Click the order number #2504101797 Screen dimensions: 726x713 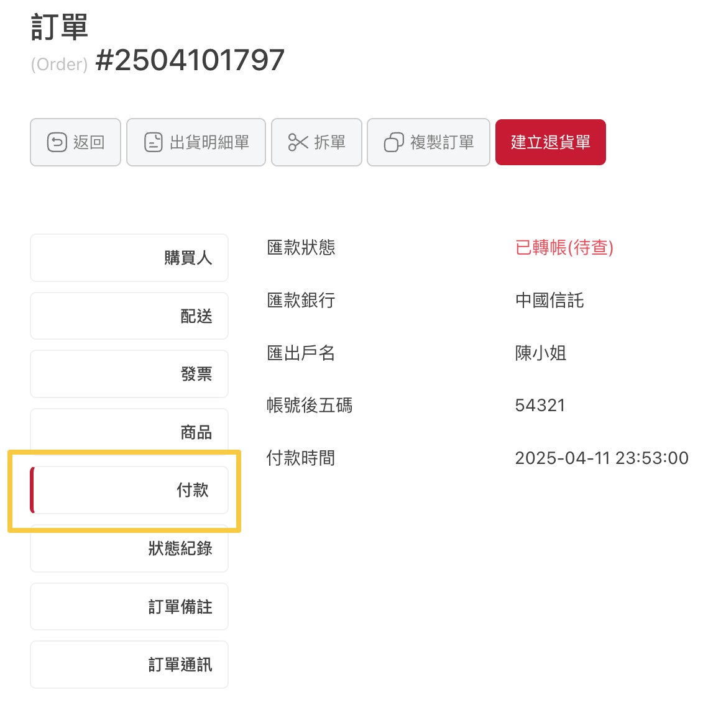[x=190, y=61]
